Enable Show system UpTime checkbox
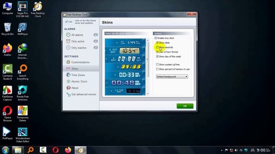This screenshot has height=154, width=275. 157,65
